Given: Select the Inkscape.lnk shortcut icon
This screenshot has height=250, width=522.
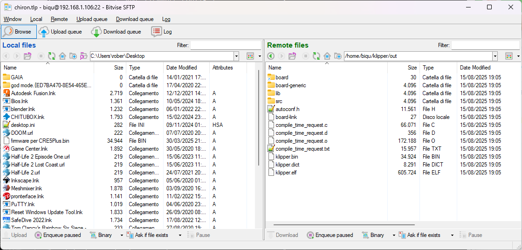Looking at the screenshot, I should [x=7, y=181].
